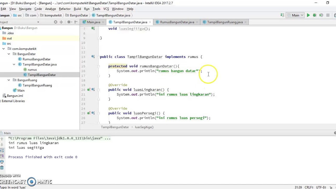
Task: Fold the luasPersegi method at line 25
Action: (x=98, y=113)
